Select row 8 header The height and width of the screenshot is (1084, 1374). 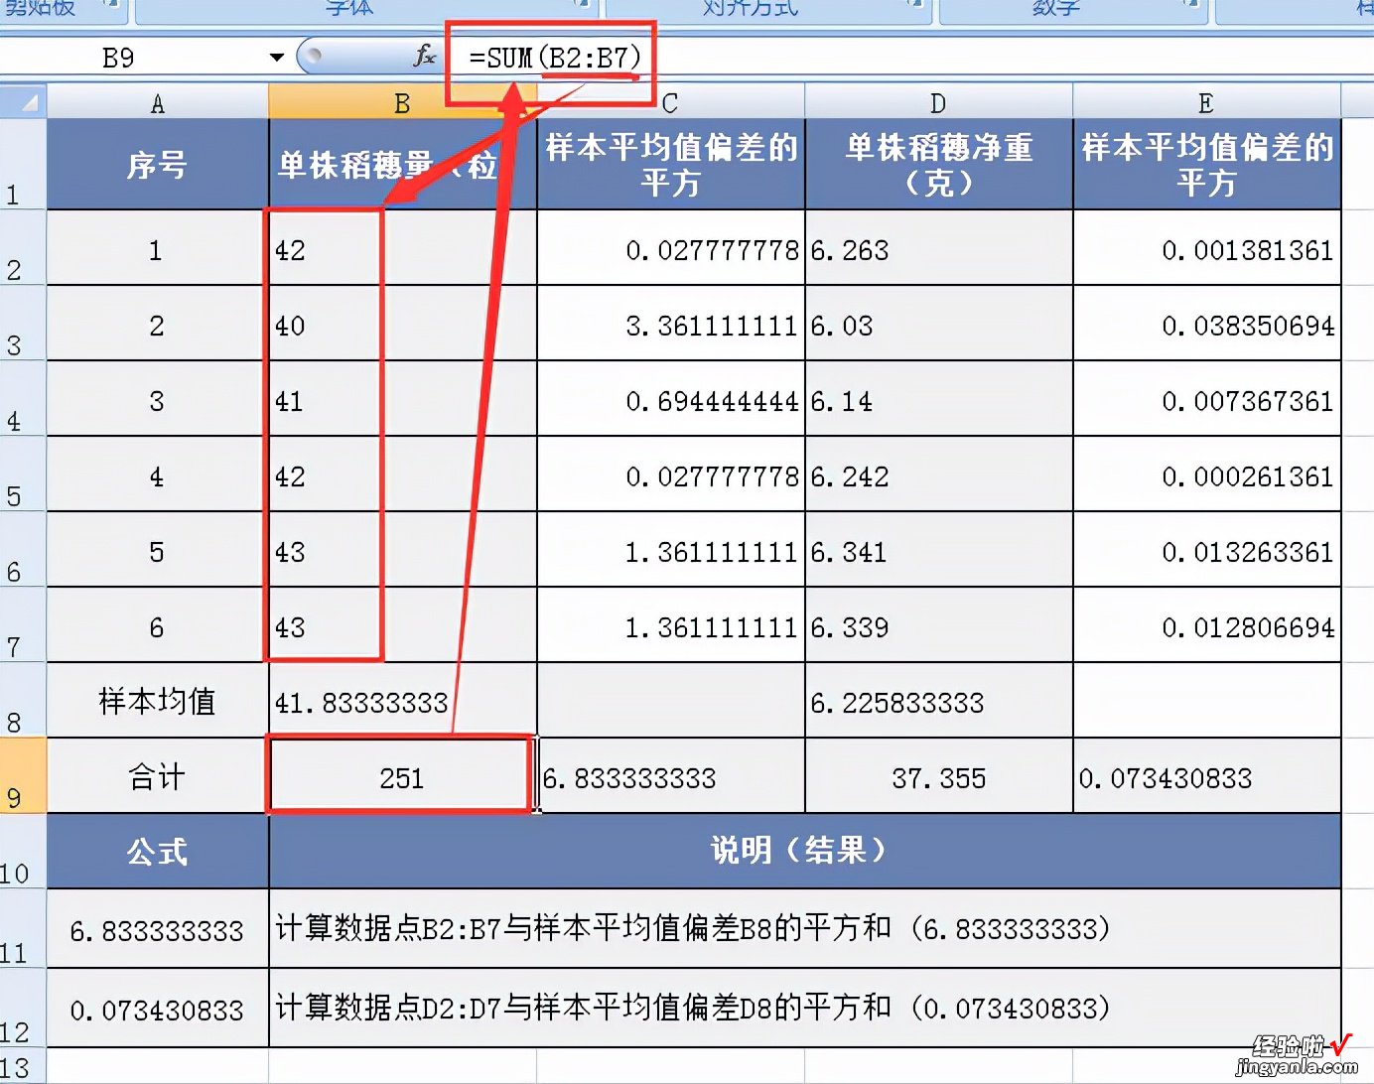click(x=23, y=700)
